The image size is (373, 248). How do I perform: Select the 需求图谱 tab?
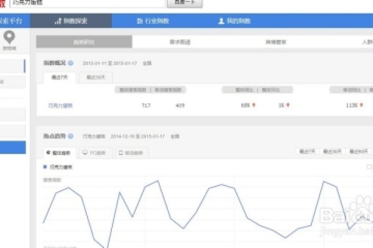tap(180, 42)
